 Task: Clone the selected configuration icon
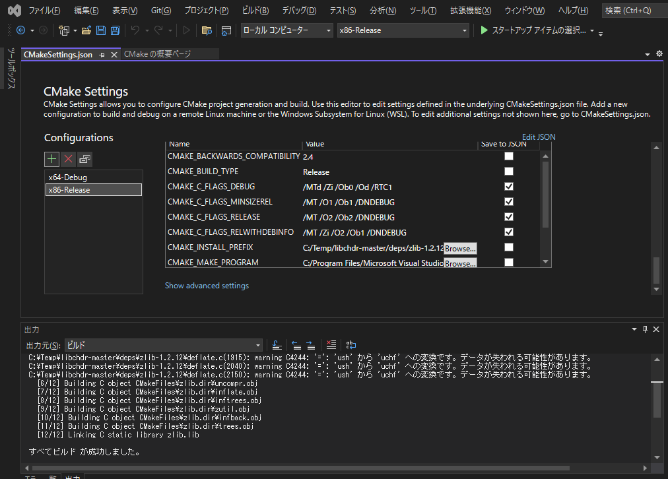(x=84, y=158)
